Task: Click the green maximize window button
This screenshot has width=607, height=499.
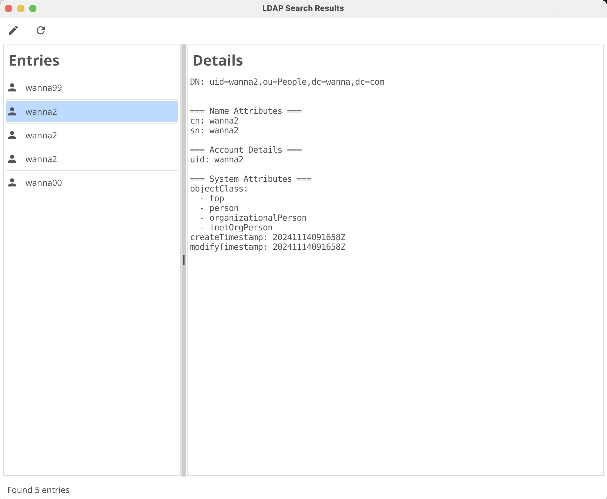Action: click(x=33, y=8)
